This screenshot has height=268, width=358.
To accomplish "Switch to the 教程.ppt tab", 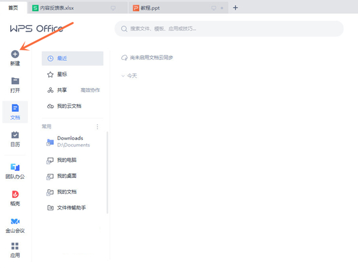I will pyautogui.click(x=160, y=8).
